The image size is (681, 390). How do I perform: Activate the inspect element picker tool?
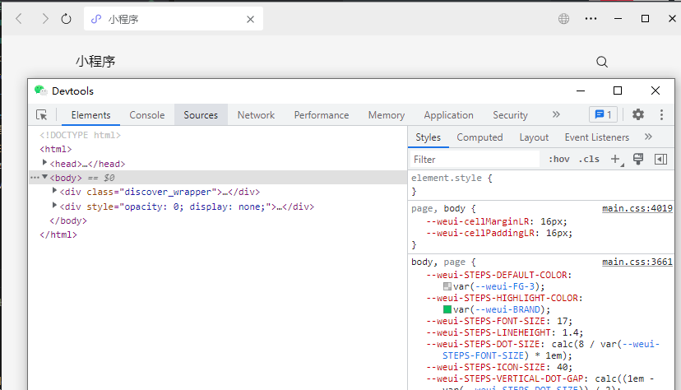[x=42, y=114]
